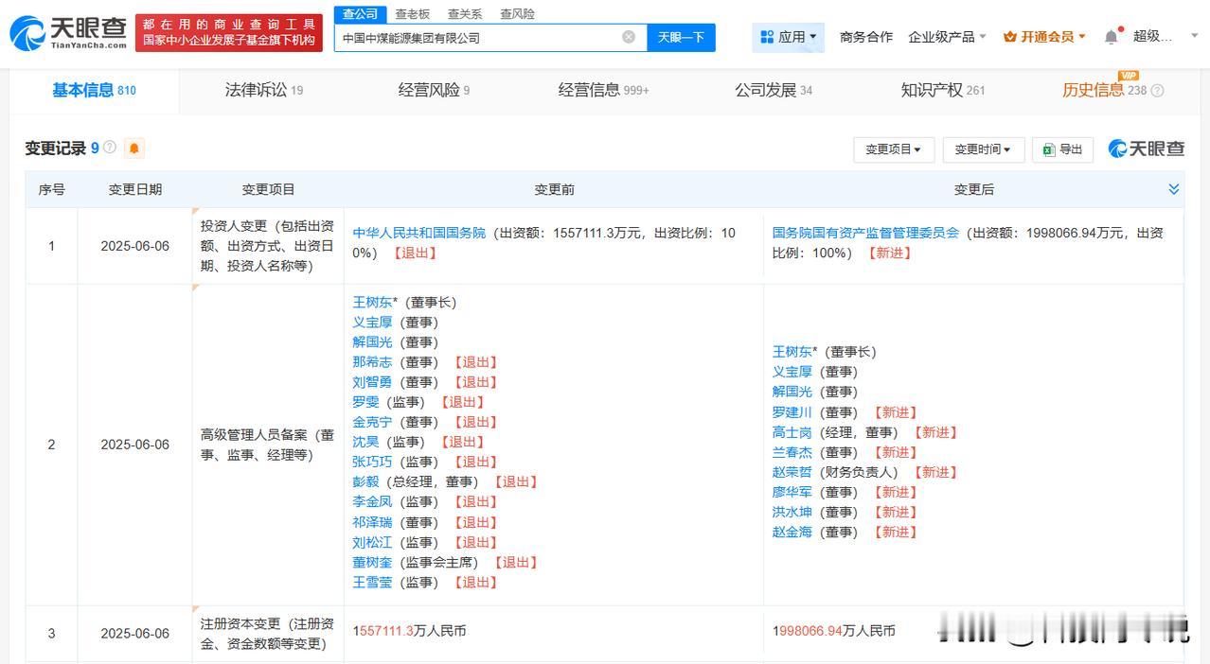Open the 李金凤 supervisor link
Viewport: 1210px width, 664px height.
[x=372, y=502]
